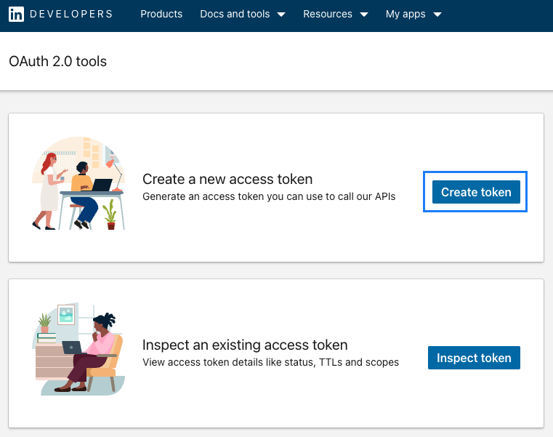Open the Developers home link
Viewport: 553px width, 437px height.
pyautogui.click(x=71, y=14)
